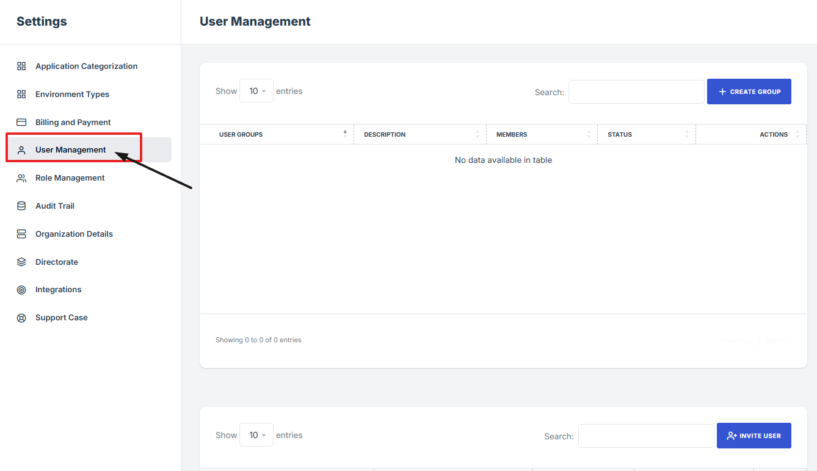
Task: Open the user groups entries count dropdown
Action: [x=256, y=91]
